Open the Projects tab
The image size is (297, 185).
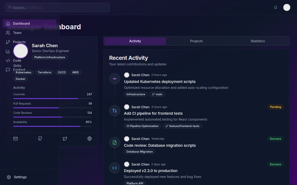pos(196,41)
